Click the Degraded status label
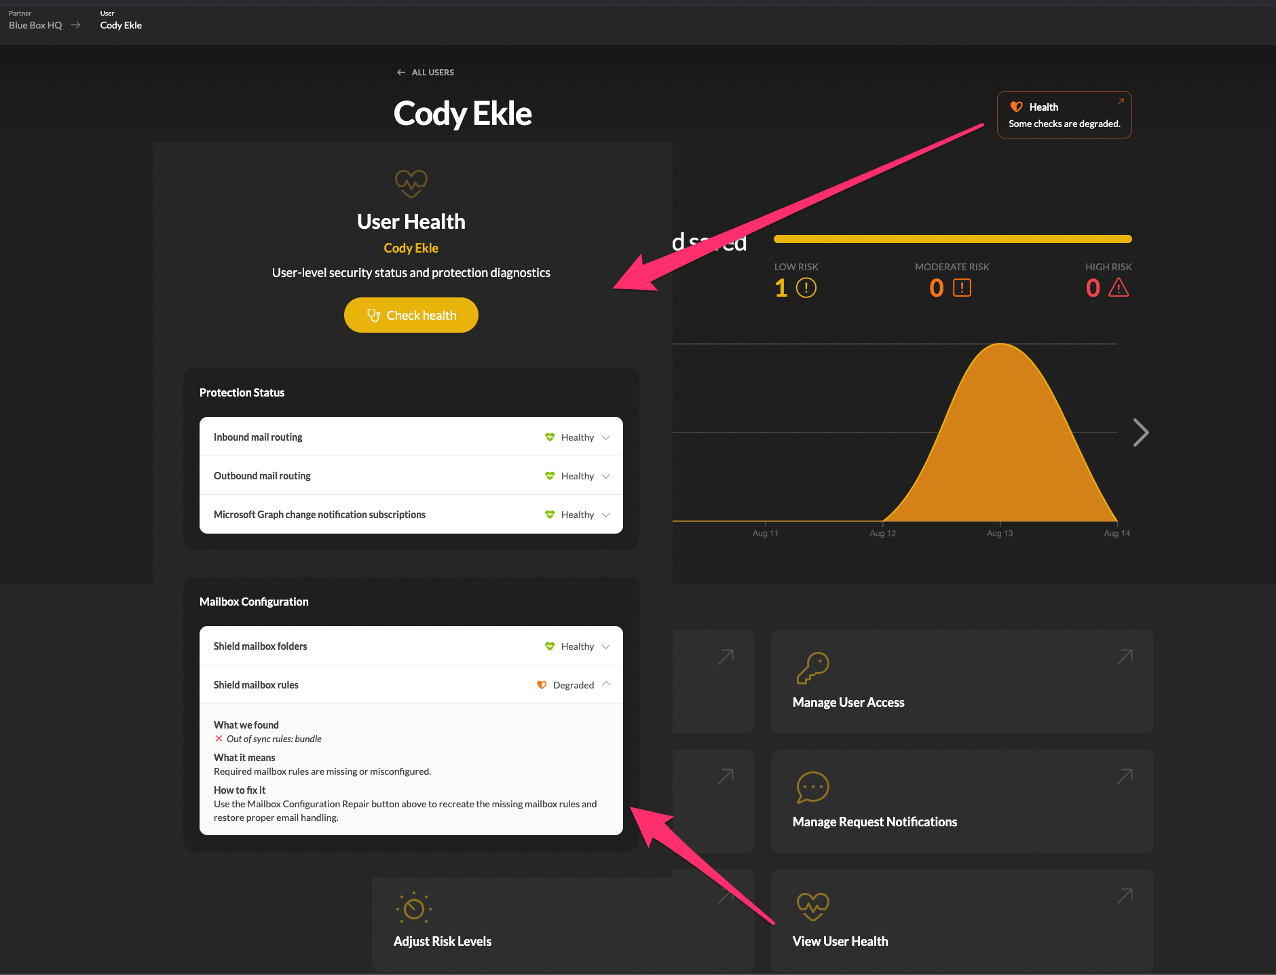 (574, 685)
